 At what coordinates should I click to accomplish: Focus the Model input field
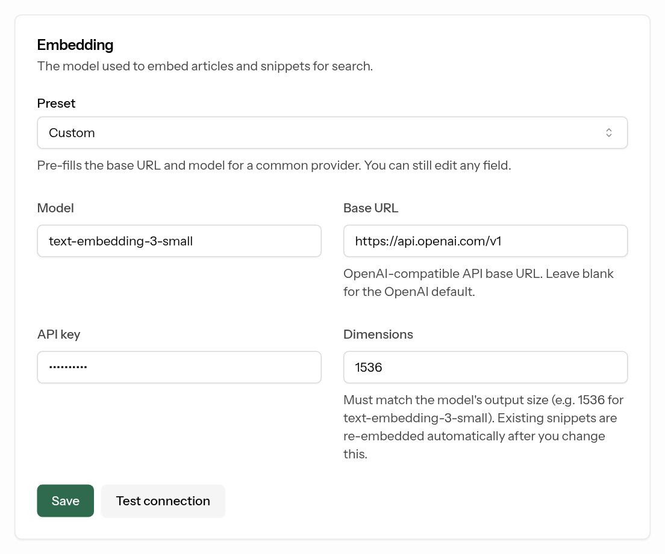point(179,241)
